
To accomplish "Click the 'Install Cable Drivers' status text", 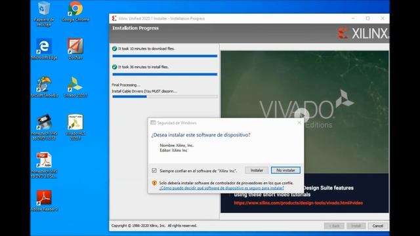I will (144, 91).
